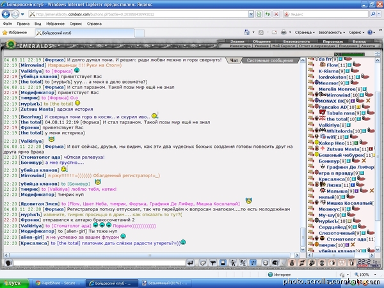Viewport: 384px width, 288px height.
Task: Switch to the Системные сообщения tab
Action: 270,61
